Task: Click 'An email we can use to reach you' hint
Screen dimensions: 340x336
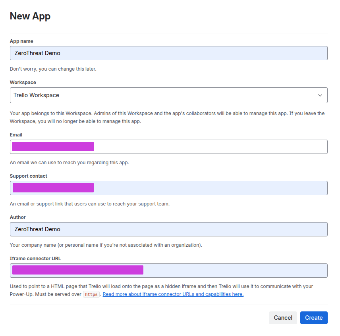Action: click(70, 163)
